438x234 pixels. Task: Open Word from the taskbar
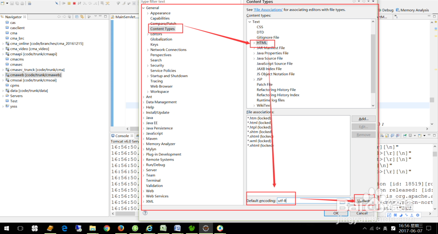point(178,228)
